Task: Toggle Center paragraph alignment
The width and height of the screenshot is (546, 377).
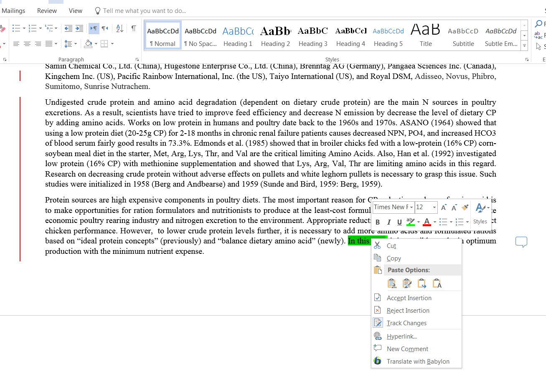Action: [x=27, y=44]
